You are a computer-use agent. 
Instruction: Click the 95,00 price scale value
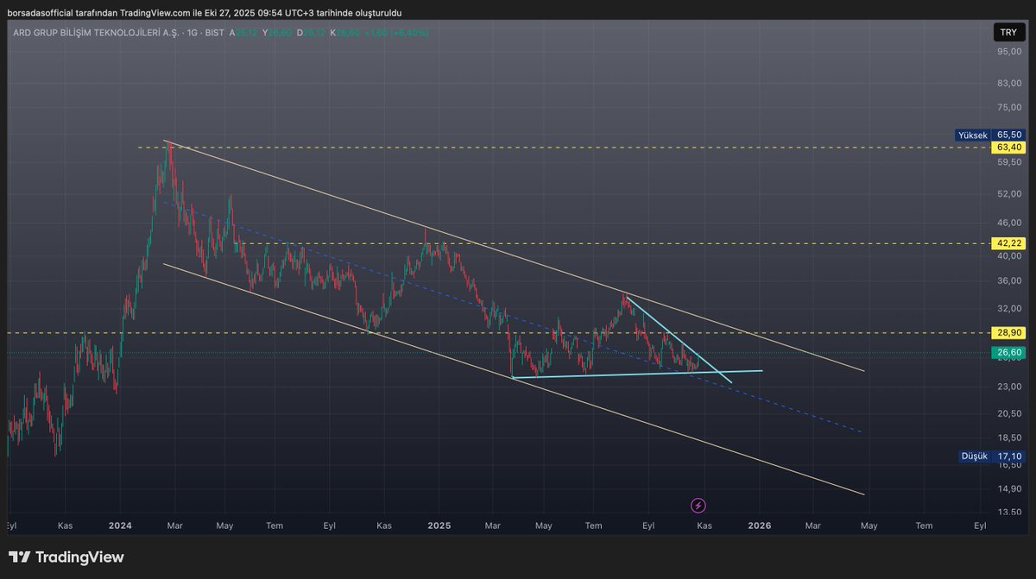coord(1008,51)
